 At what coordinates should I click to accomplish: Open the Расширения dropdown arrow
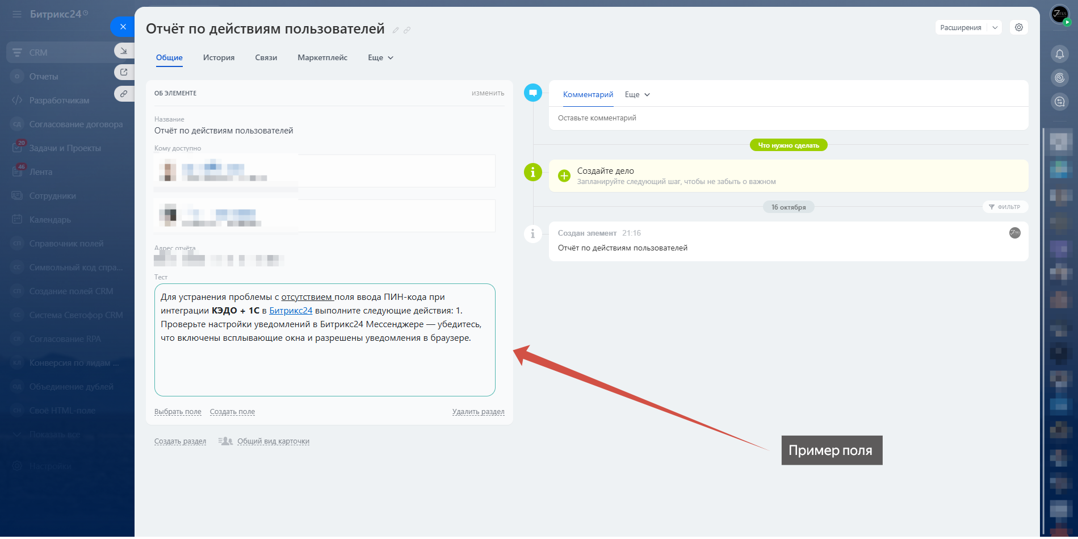coord(995,27)
